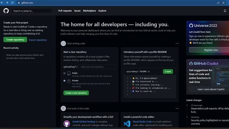The image size is (229, 129).
Task: Click the Create button for README.md
Action: (168, 72)
